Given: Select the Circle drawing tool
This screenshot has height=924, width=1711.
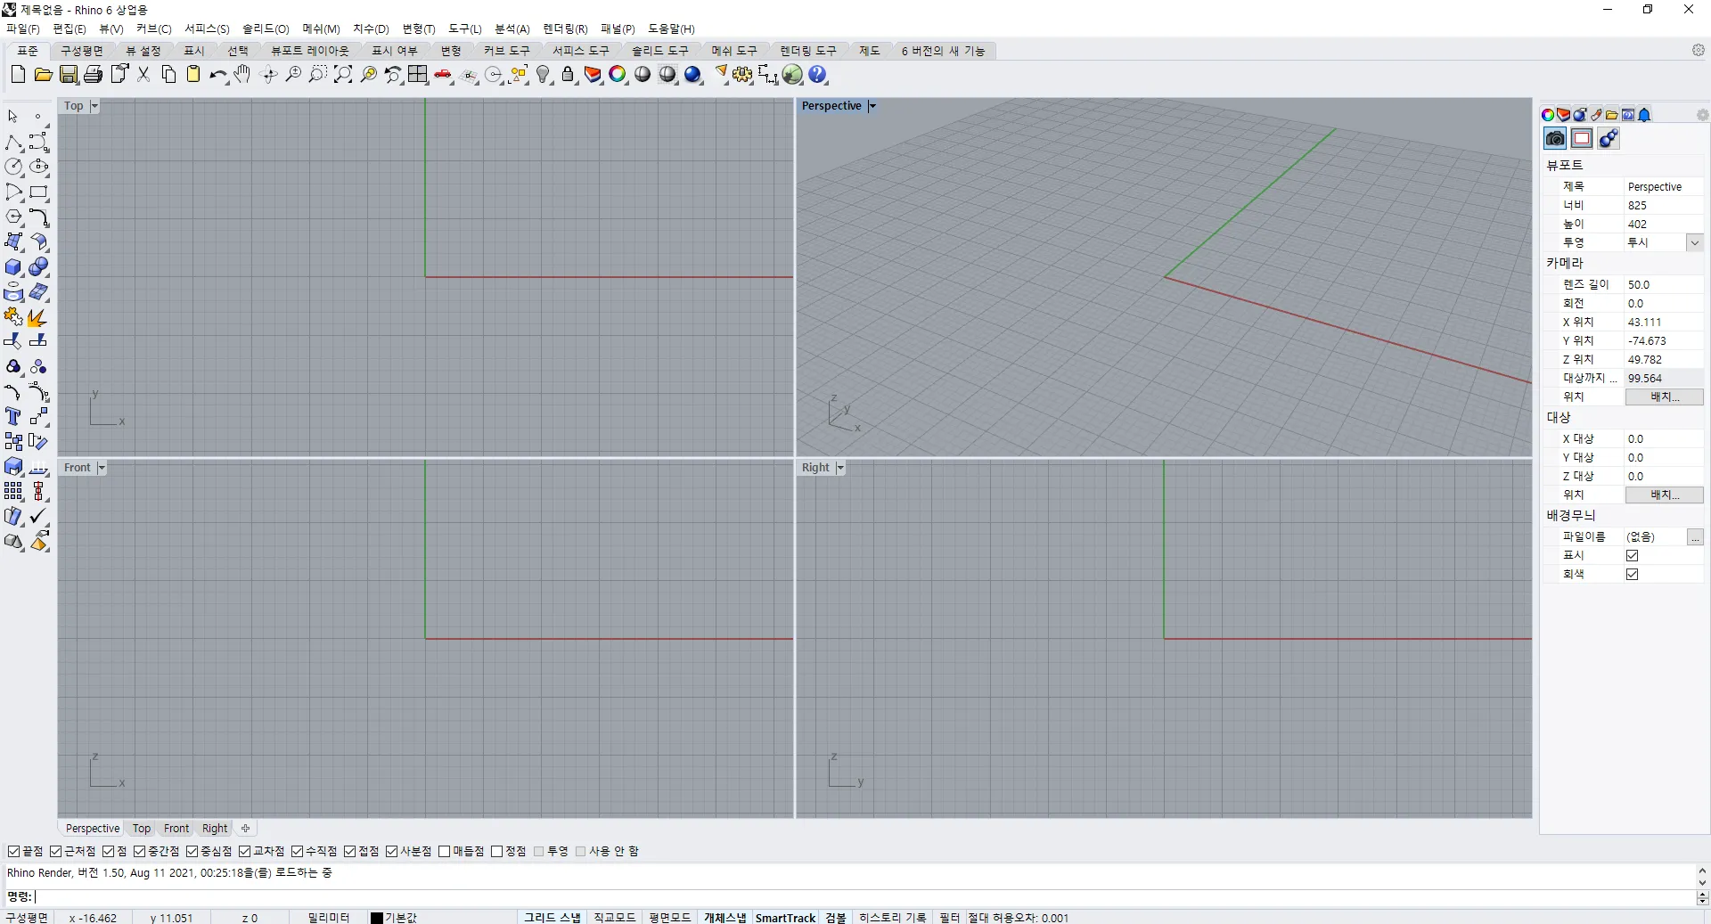Looking at the screenshot, I should click(13, 167).
